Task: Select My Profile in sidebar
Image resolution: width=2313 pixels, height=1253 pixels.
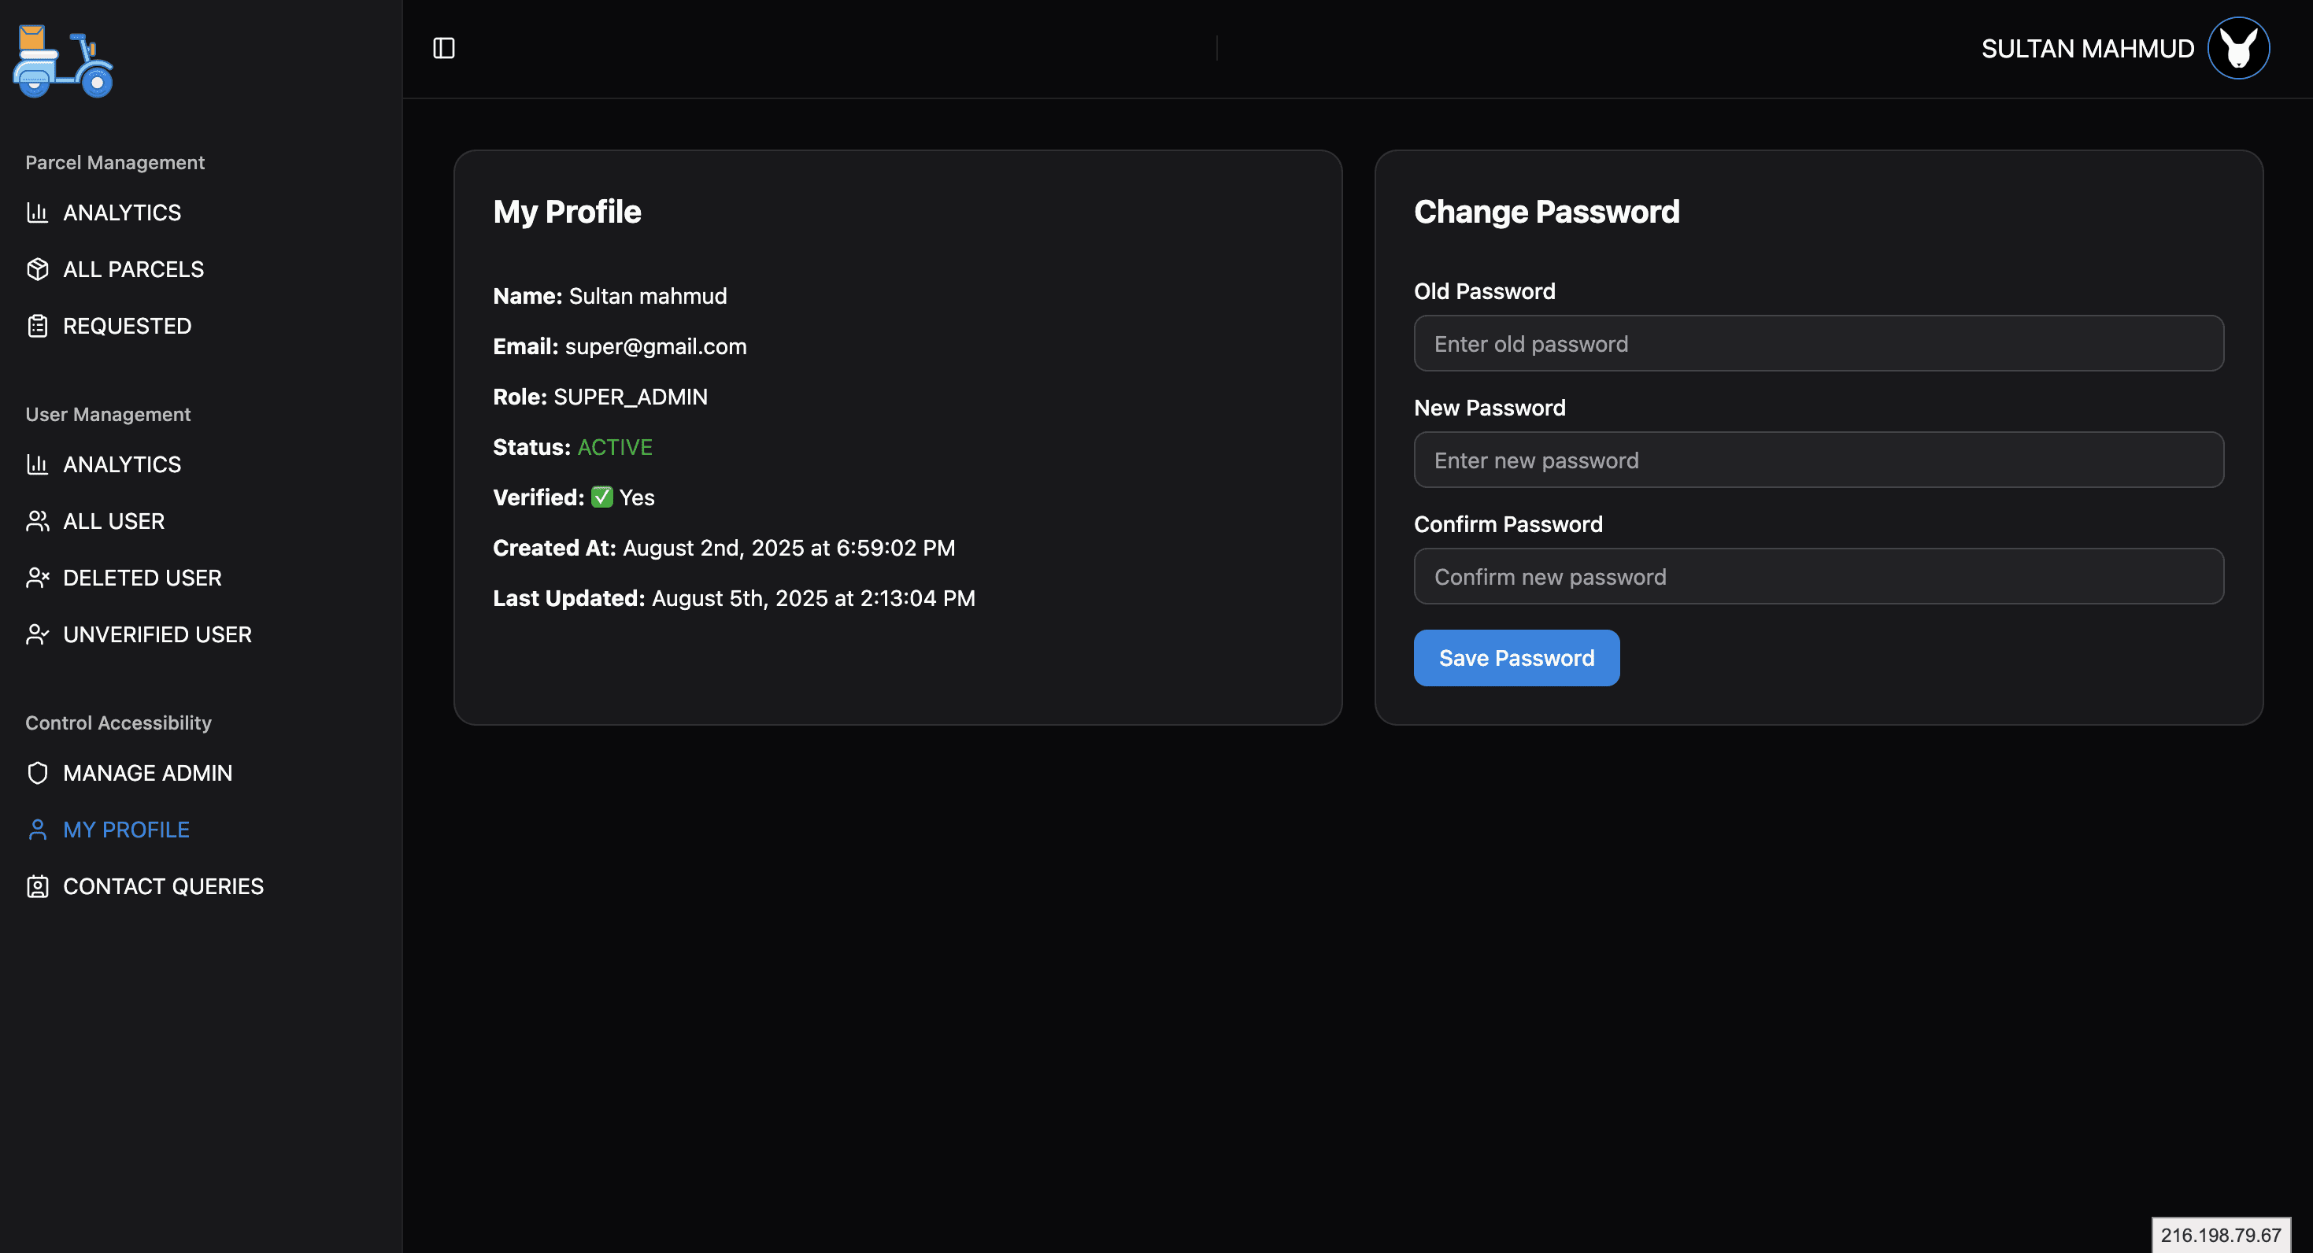Action: (127, 830)
